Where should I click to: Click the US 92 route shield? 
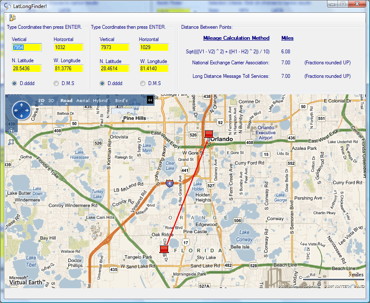coord(220,122)
